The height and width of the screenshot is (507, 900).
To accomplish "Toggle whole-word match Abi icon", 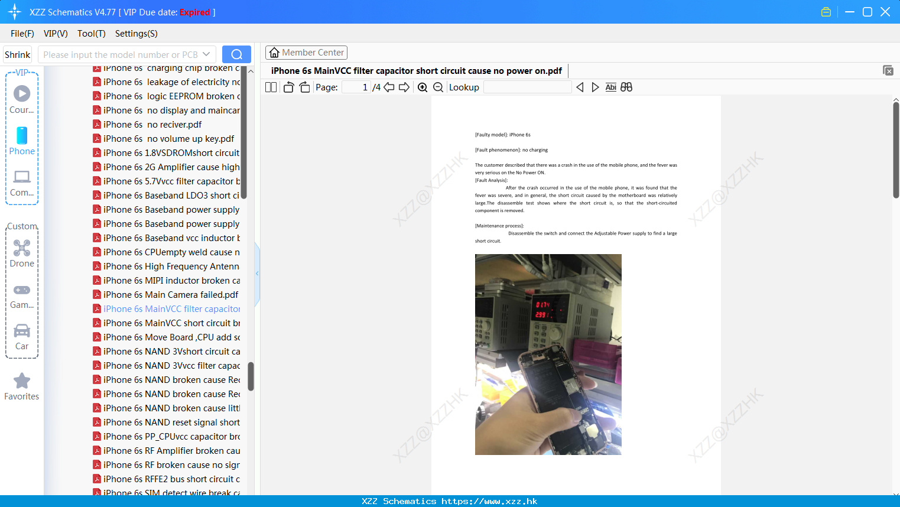I will (x=610, y=87).
